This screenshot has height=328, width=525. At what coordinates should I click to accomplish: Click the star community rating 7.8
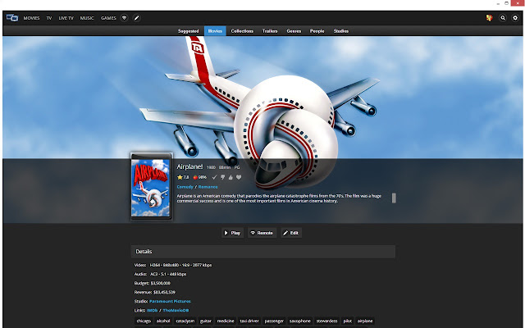click(x=183, y=177)
